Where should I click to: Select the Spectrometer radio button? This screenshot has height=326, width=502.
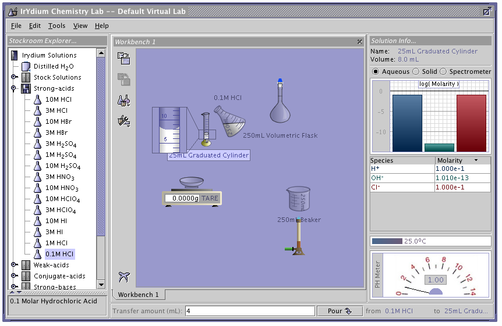(443, 71)
